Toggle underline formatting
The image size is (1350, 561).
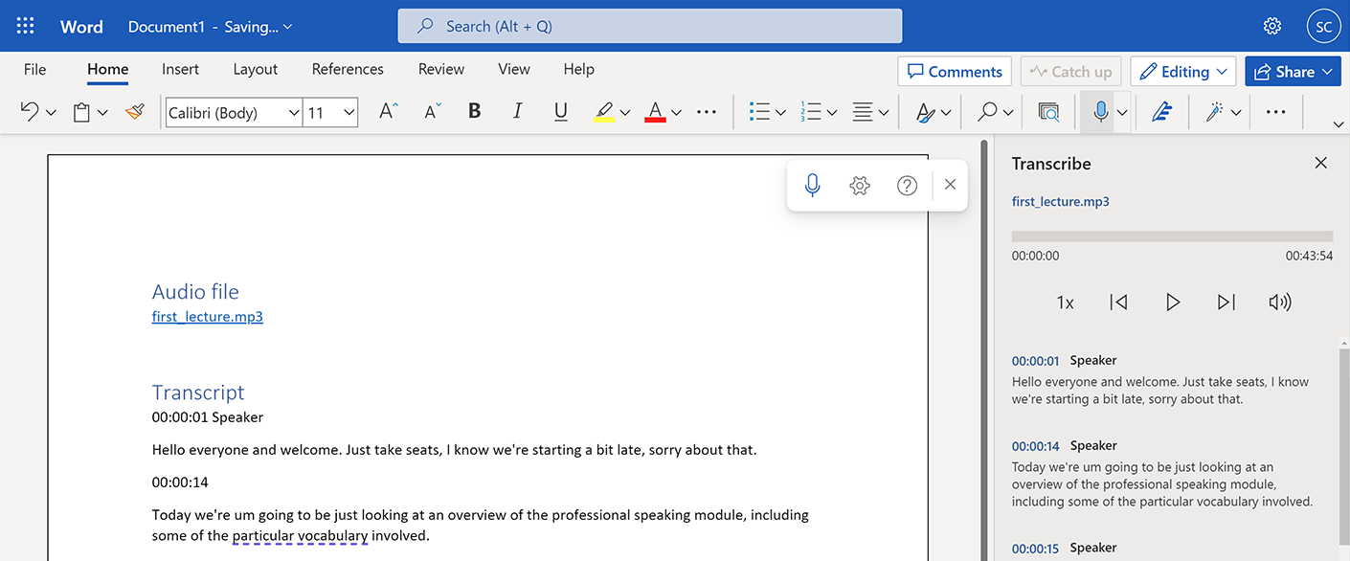[x=559, y=112]
